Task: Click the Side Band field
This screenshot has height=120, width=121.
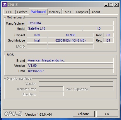Action: pos(51,94)
